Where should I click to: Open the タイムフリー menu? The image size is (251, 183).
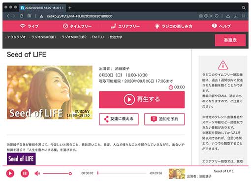pyautogui.click(x=77, y=26)
